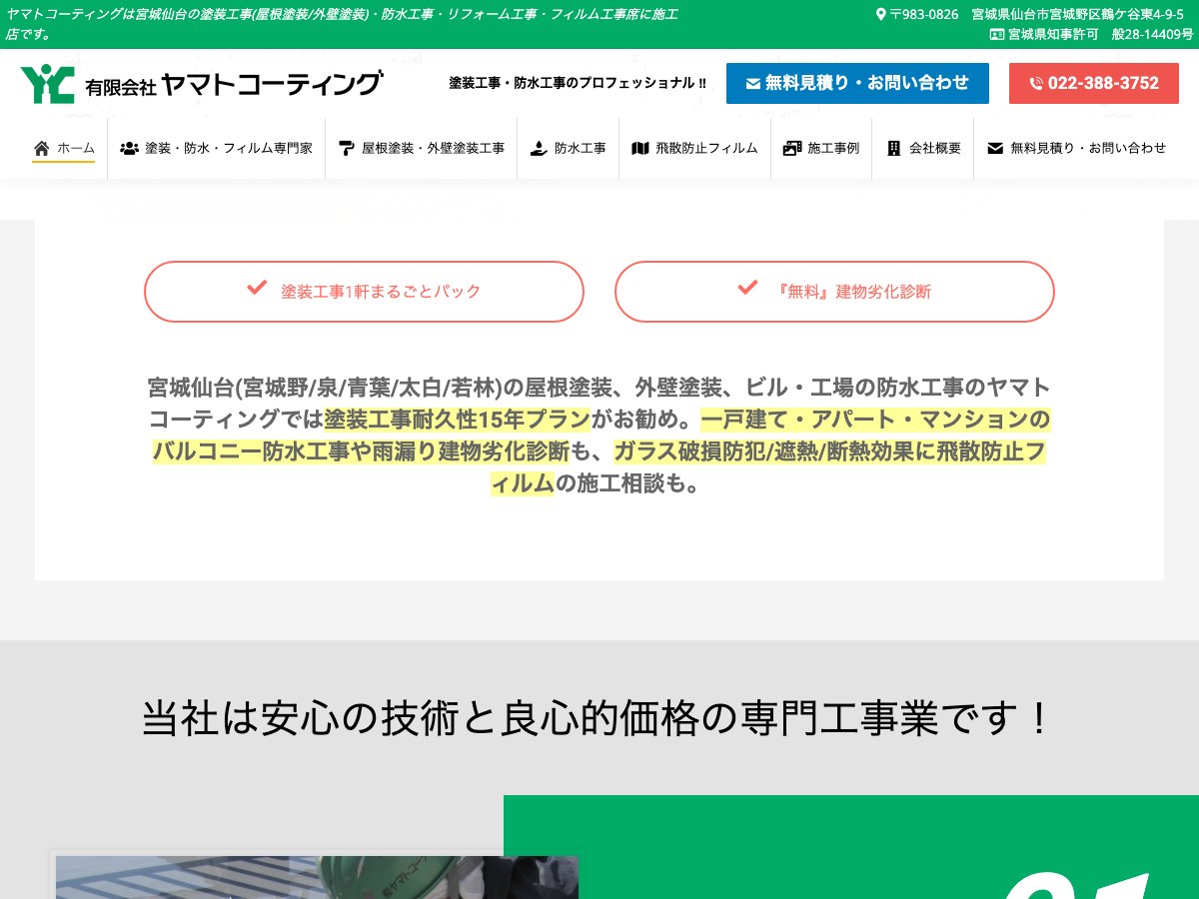The width and height of the screenshot is (1199, 899).
Task: Click the paint roller icon for 屋根塗装
Action: tap(347, 148)
